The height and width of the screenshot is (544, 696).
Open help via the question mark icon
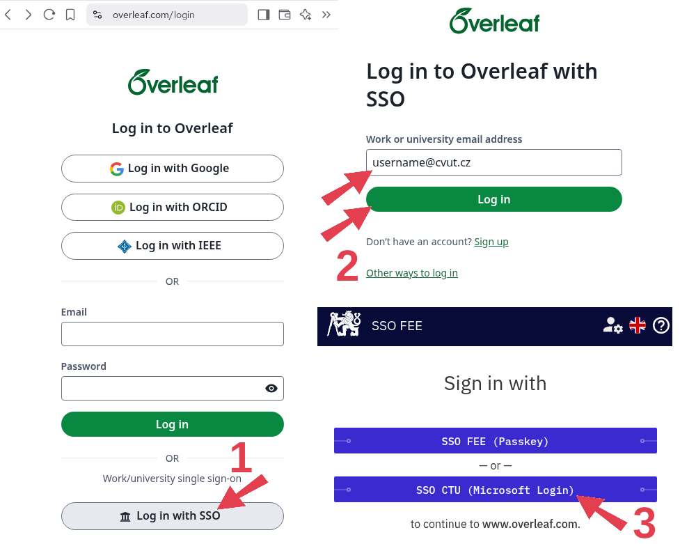661,325
